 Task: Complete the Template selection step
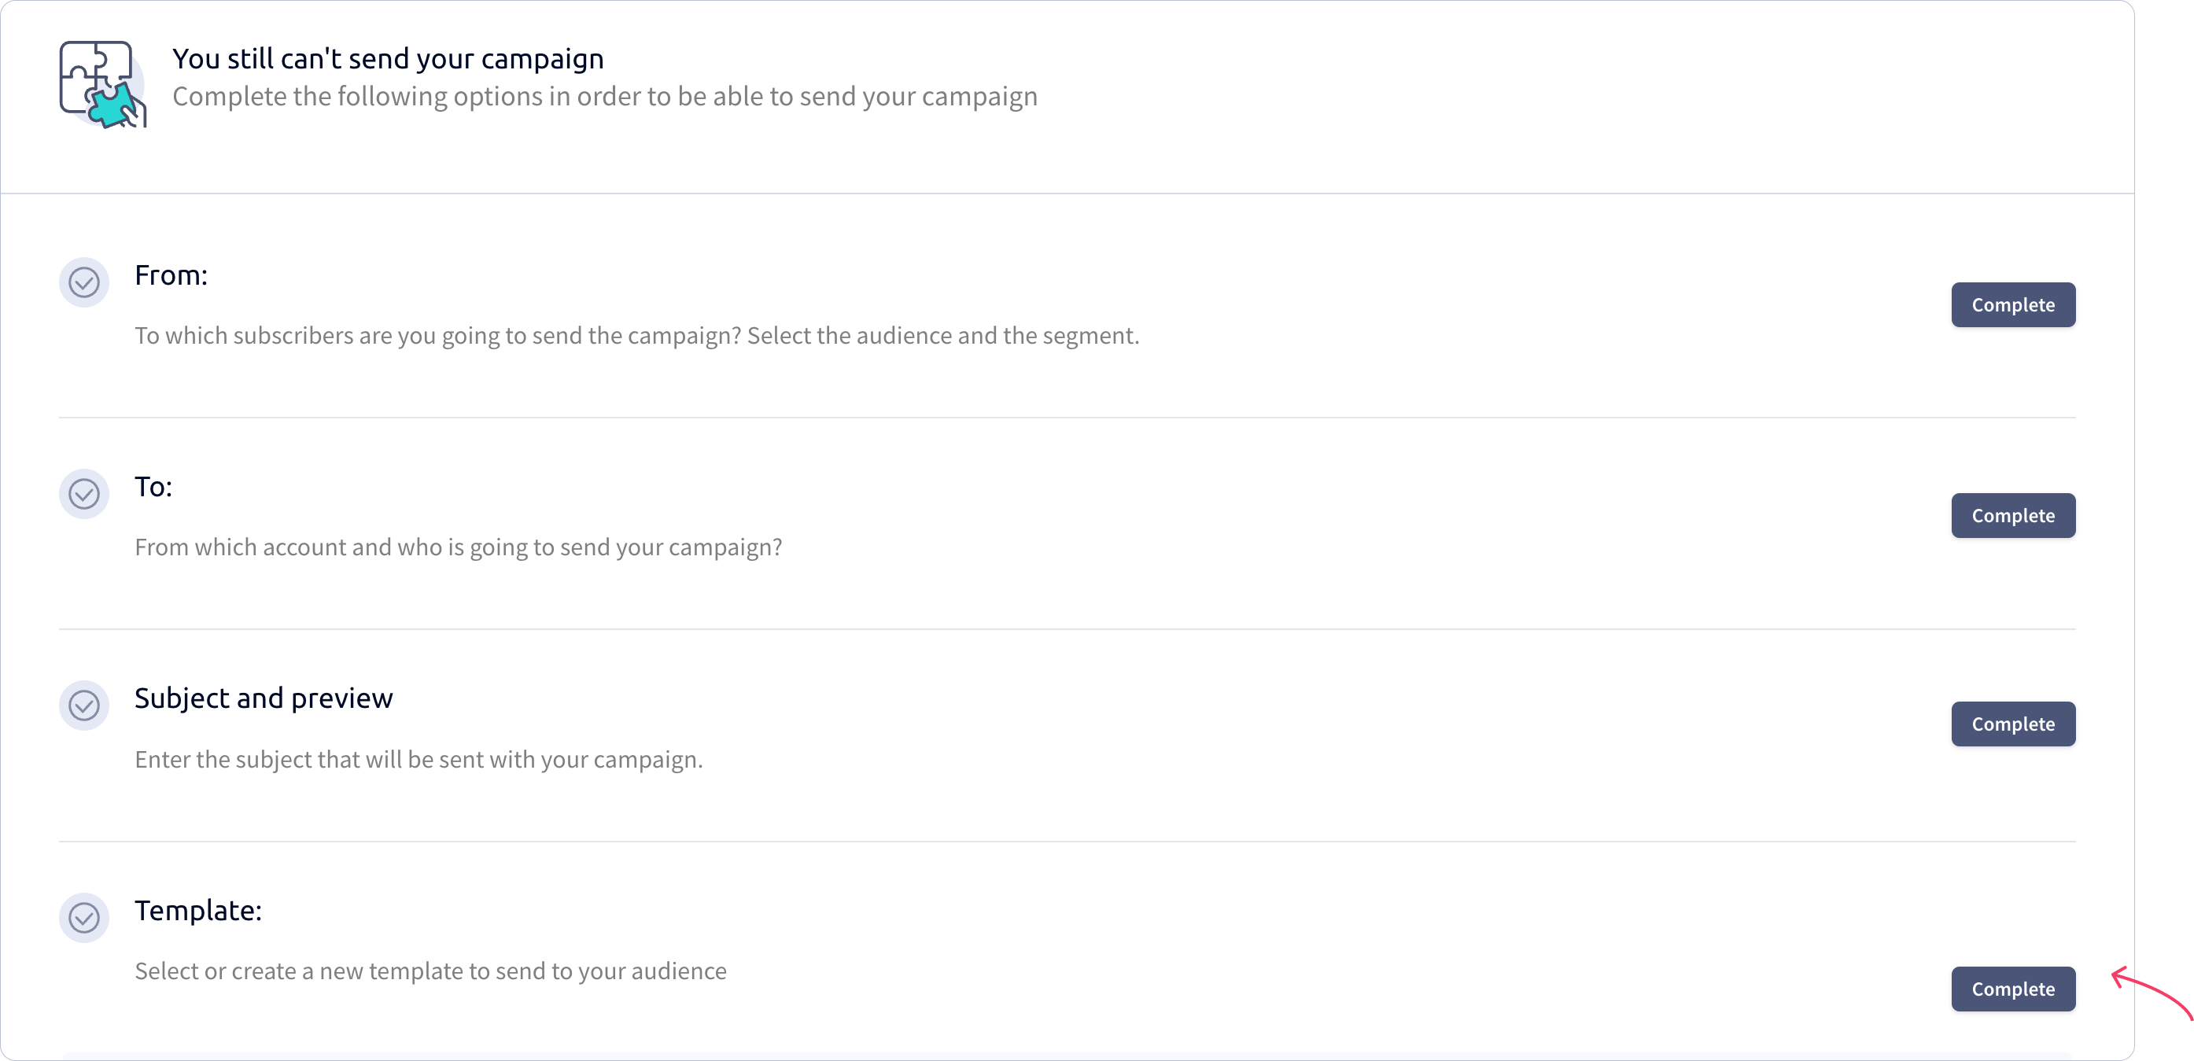pyautogui.click(x=2012, y=989)
